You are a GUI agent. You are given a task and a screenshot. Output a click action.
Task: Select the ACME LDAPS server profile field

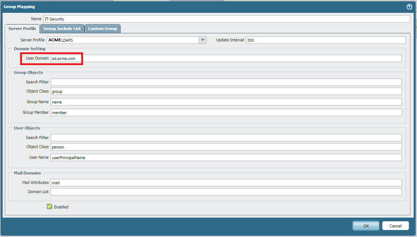pyautogui.click(x=123, y=40)
